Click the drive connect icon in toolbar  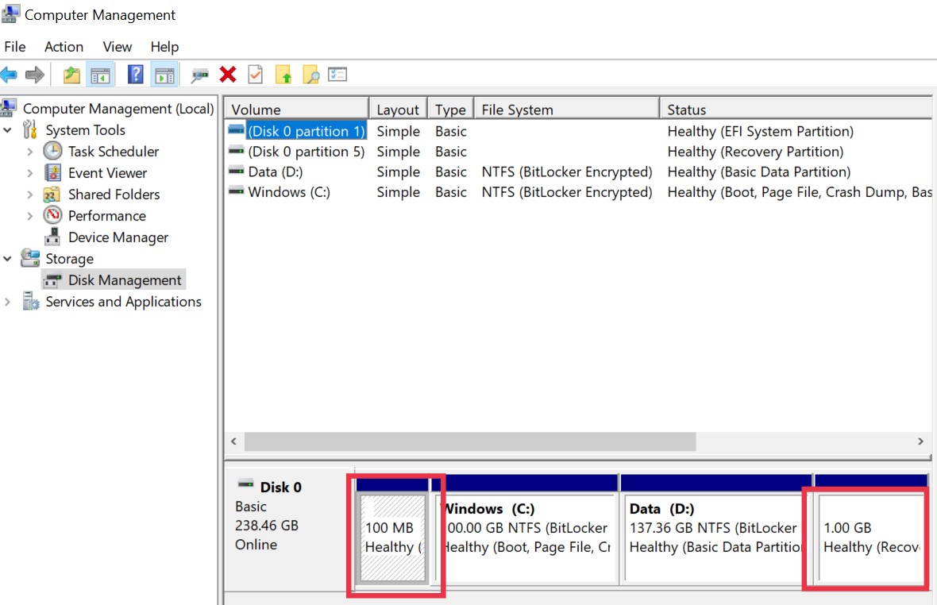tap(200, 75)
